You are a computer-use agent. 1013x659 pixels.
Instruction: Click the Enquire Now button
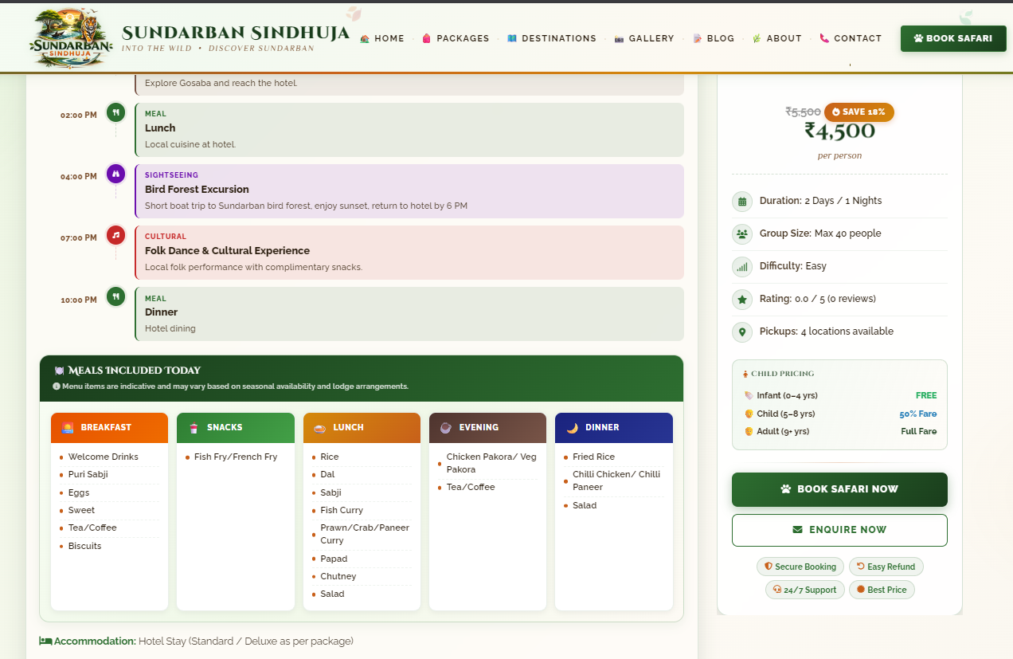tap(839, 530)
